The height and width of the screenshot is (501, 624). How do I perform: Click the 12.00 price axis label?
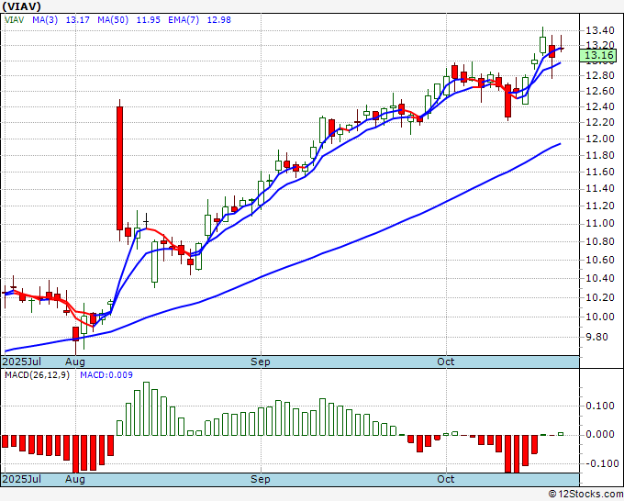pyautogui.click(x=600, y=139)
